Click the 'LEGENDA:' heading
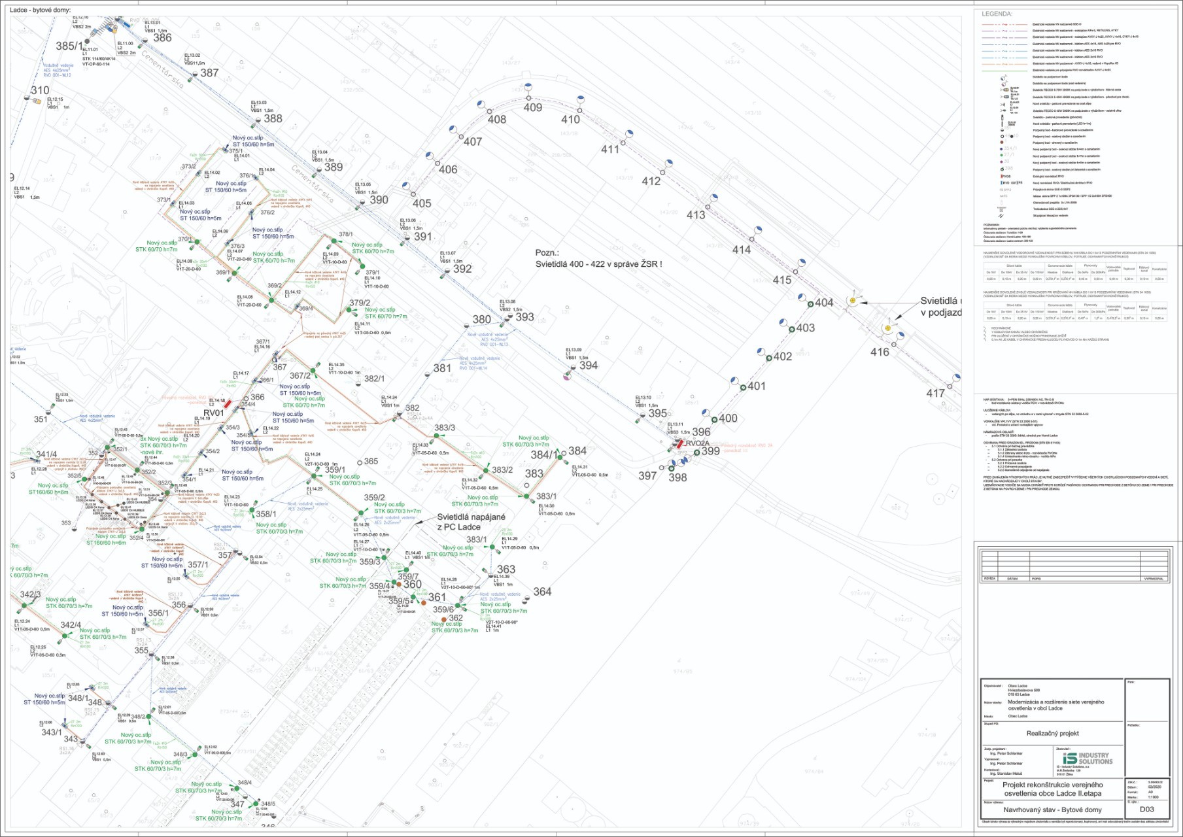 (997, 14)
